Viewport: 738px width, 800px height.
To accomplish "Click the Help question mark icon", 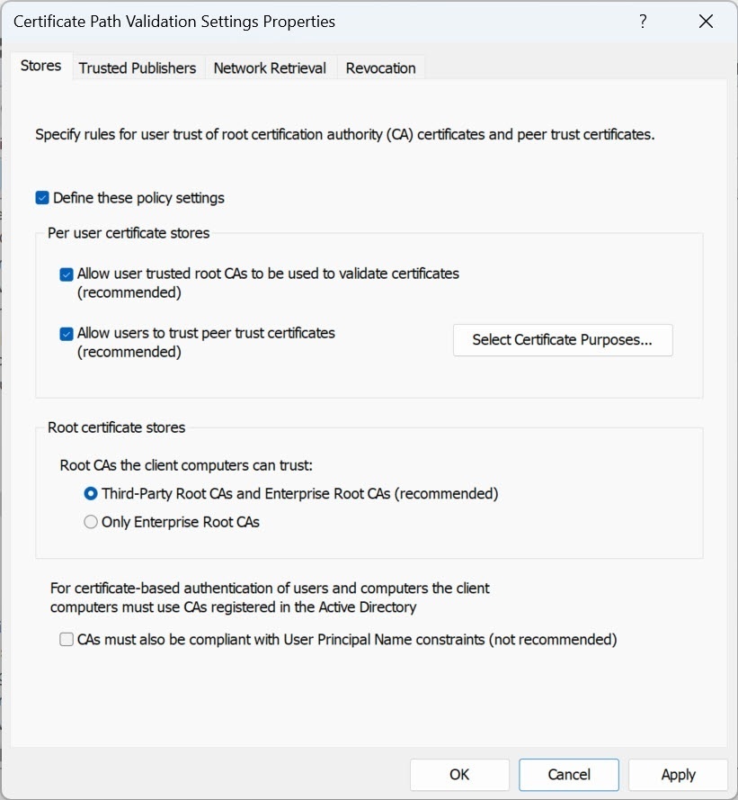I will [x=644, y=22].
